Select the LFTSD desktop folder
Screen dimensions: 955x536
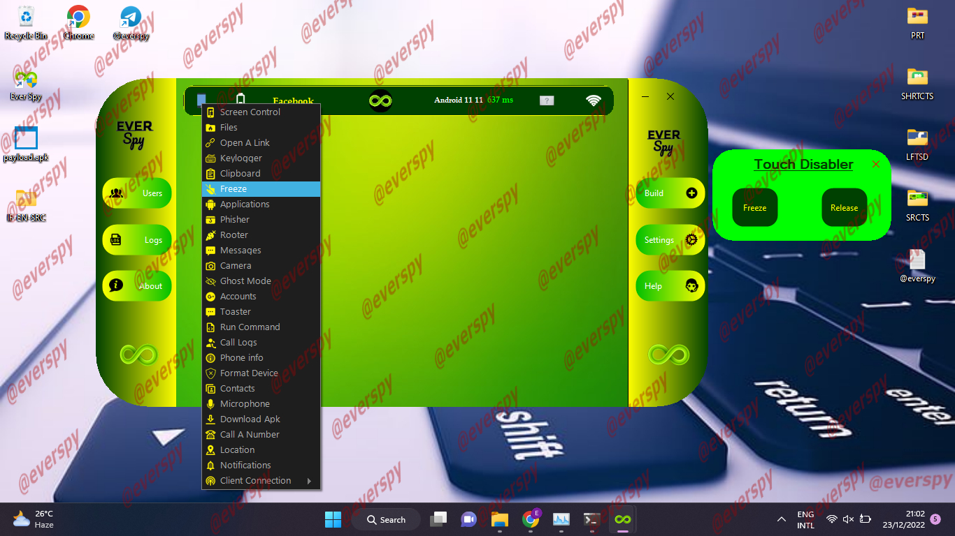point(917,144)
